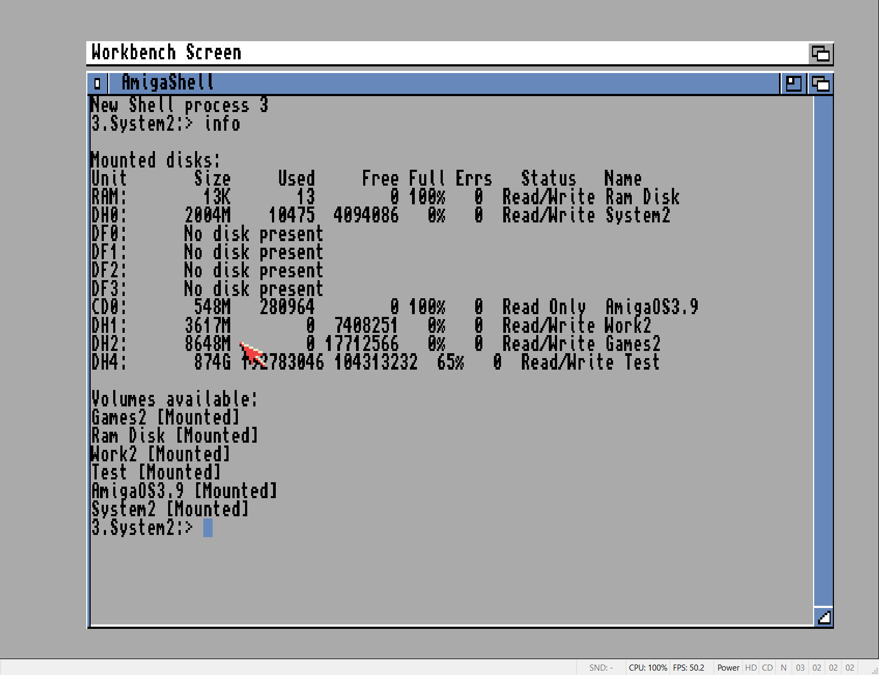Click the HD activity indicator

point(750,668)
